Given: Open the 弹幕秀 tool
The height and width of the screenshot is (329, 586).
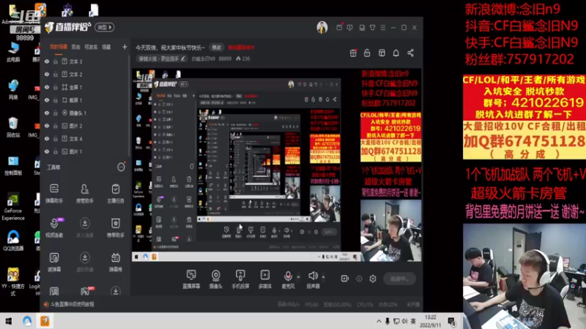Looking at the screenshot, I should (x=116, y=262).
